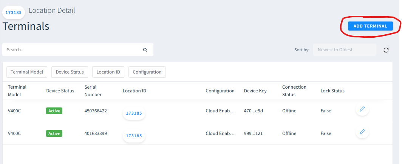Edit terminal with serial number 401683399
402x164 pixels.
click(362, 132)
